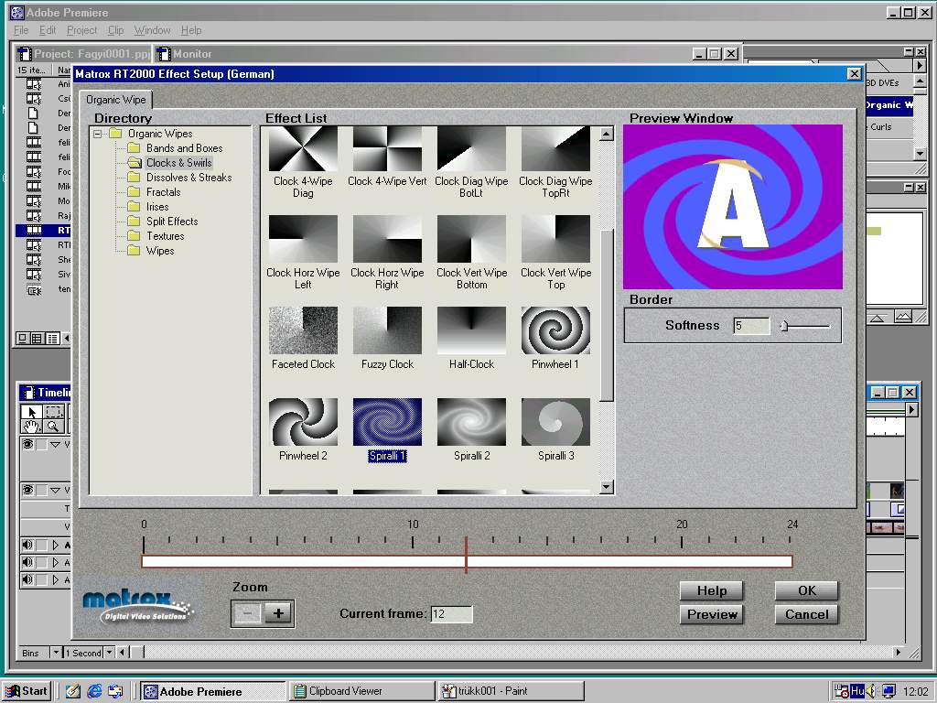This screenshot has width=937, height=703.
Task: Collapse the second video track triangle
Action: [55, 491]
